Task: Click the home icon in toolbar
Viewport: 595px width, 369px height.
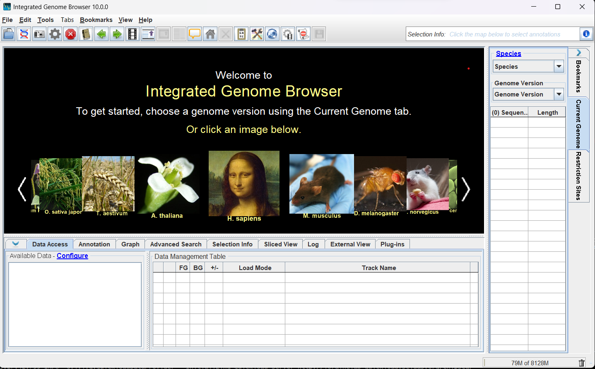Action: pos(210,34)
